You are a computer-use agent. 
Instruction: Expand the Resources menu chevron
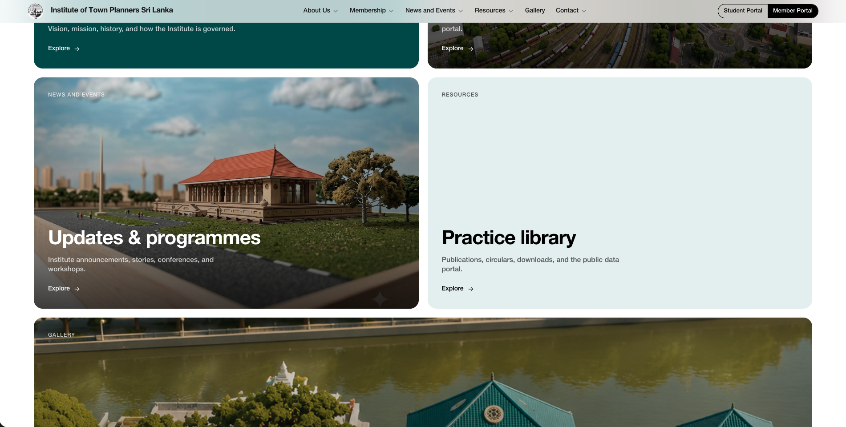(x=511, y=11)
